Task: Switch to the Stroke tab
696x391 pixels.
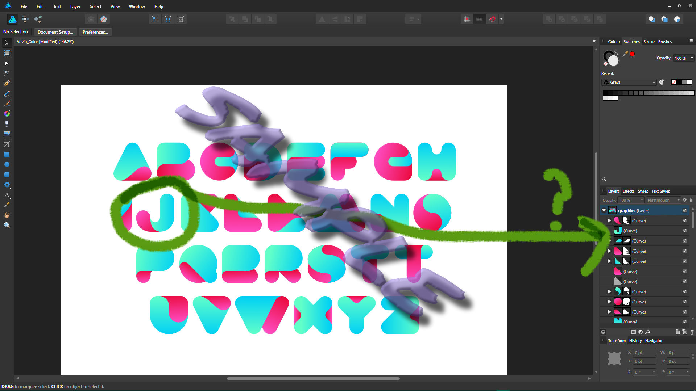Action: (649, 42)
